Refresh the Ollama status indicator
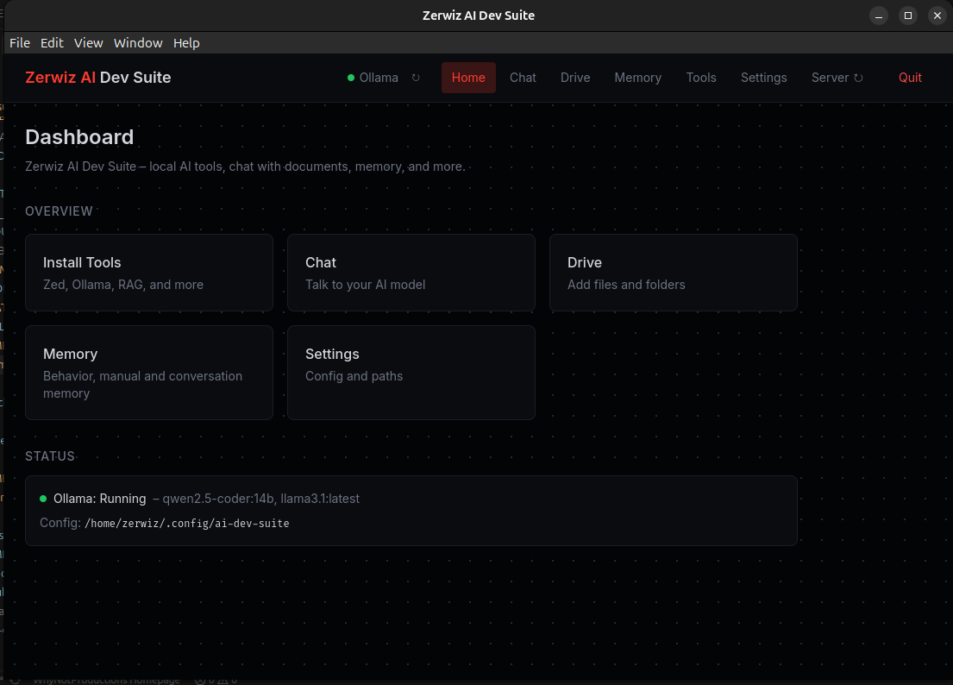The image size is (953, 685). point(415,78)
